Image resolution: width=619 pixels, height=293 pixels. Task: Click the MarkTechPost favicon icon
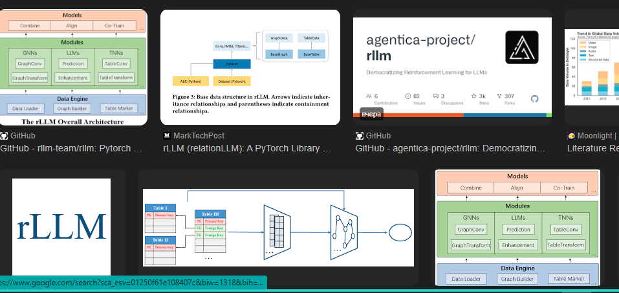point(167,136)
